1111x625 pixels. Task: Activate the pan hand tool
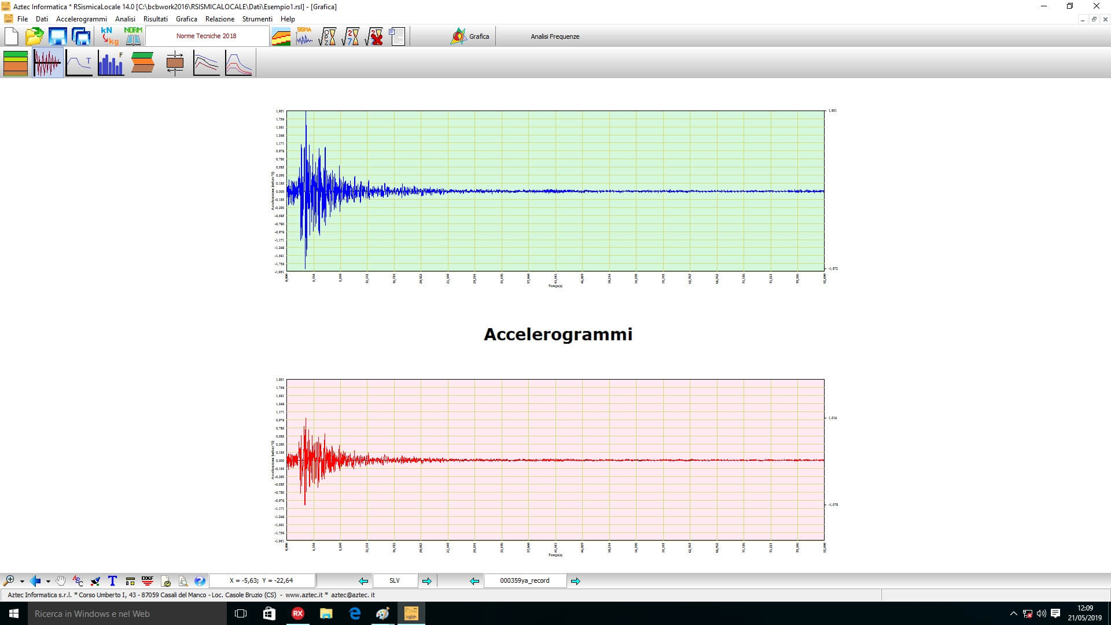click(x=61, y=580)
